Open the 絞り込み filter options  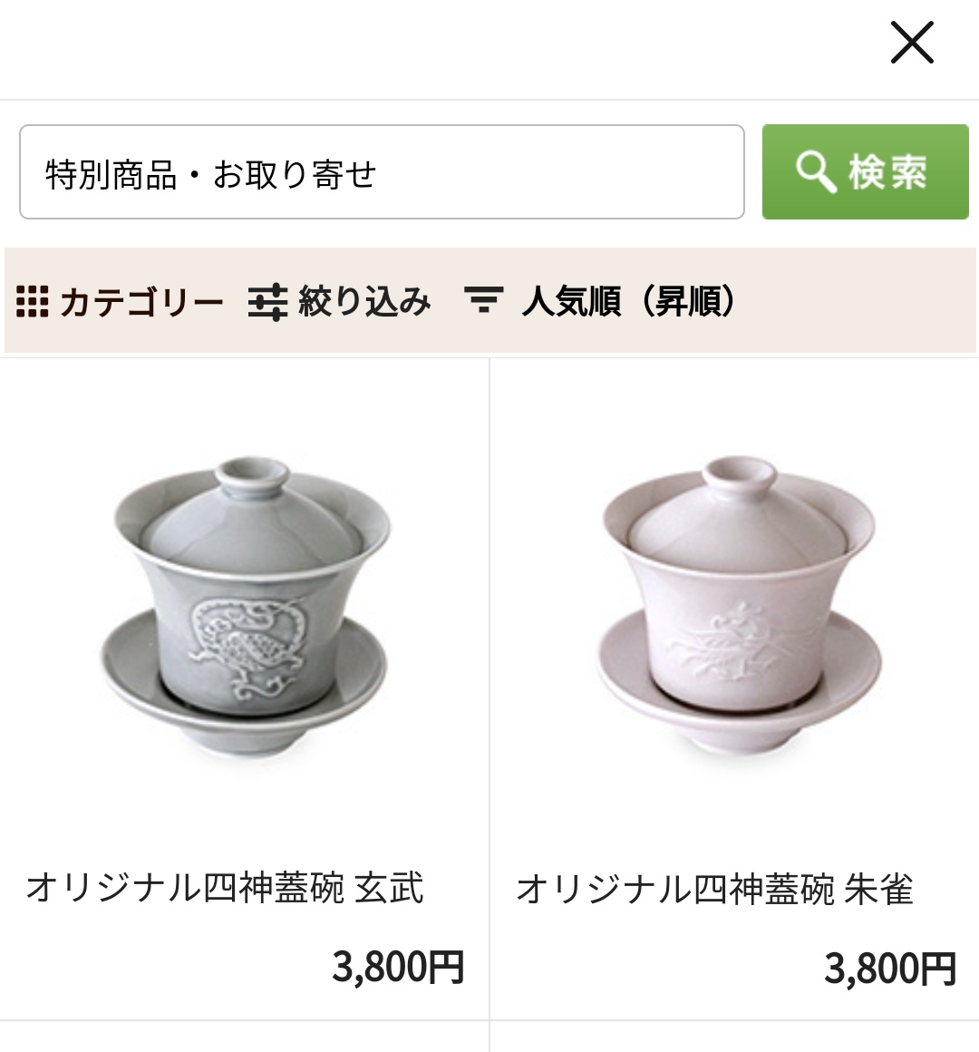[x=339, y=301]
